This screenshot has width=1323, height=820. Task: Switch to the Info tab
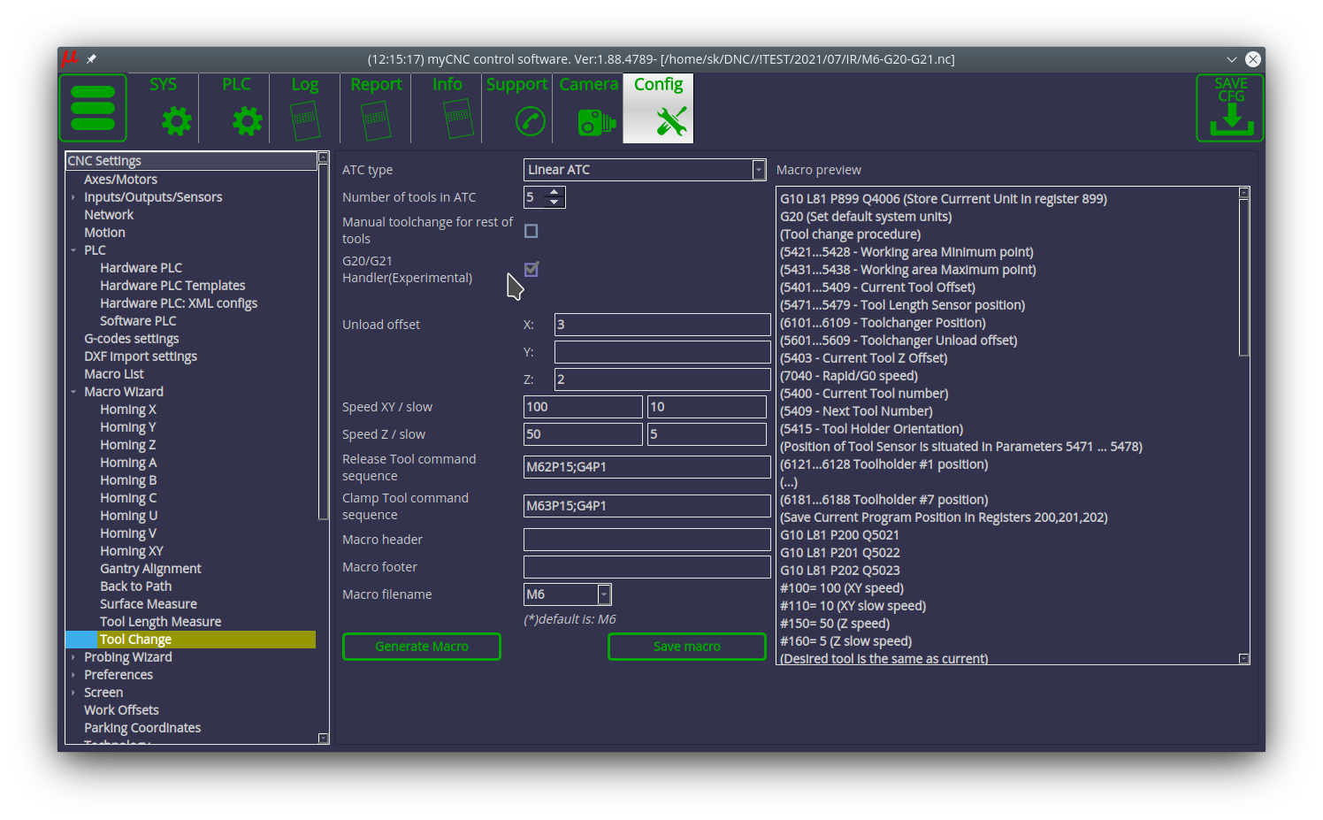447,108
